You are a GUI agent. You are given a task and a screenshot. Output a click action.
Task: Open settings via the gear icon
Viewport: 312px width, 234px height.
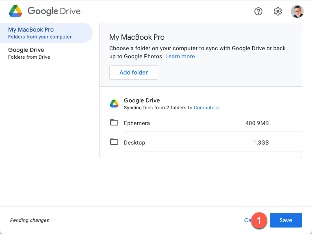[277, 11]
